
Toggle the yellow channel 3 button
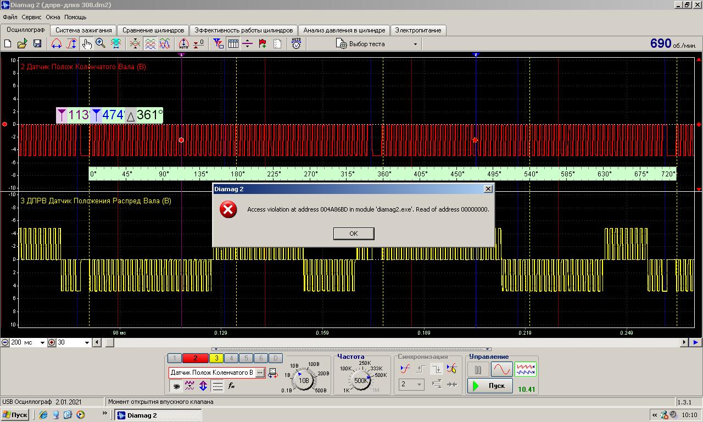click(x=216, y=358)
